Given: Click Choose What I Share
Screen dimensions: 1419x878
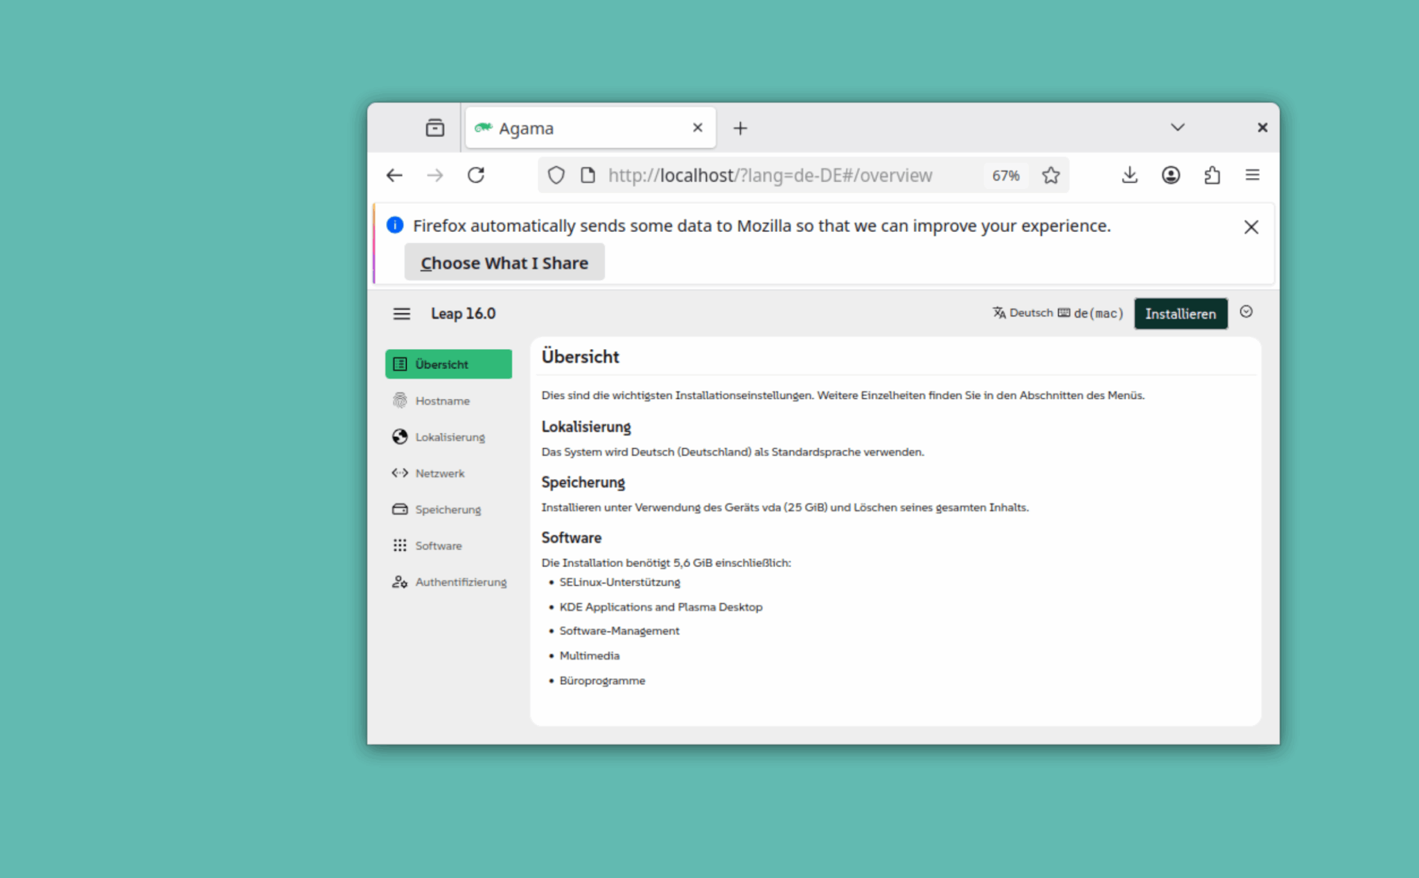Looking at the screenshot, I should (x=504, y=262).
